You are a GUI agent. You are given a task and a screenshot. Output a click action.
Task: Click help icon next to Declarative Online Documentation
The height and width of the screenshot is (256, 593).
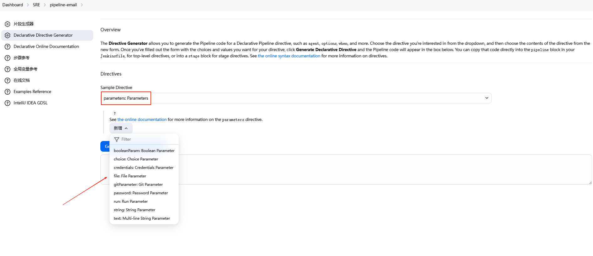(8, 47)
